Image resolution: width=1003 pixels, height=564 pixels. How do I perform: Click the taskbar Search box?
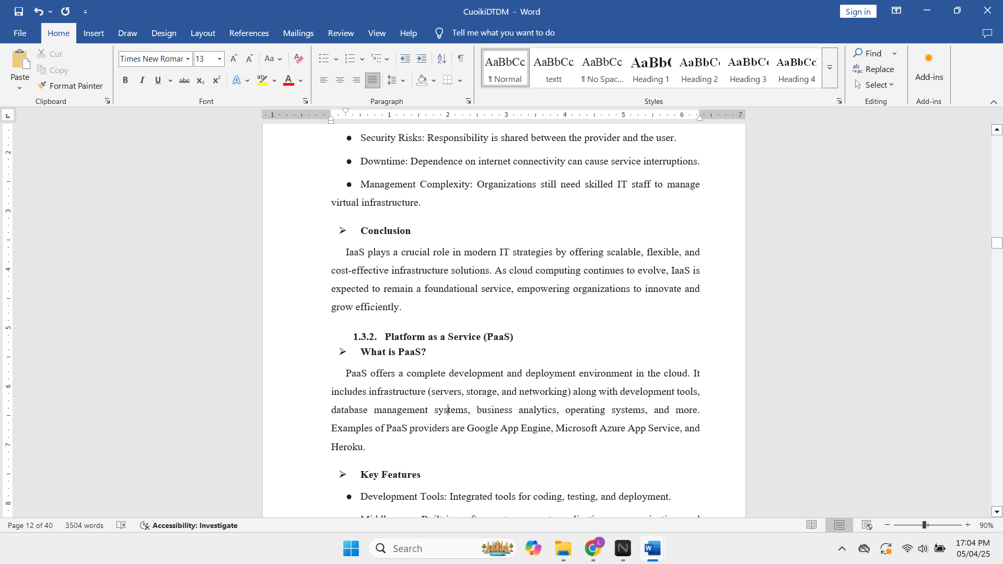point(443,548)
